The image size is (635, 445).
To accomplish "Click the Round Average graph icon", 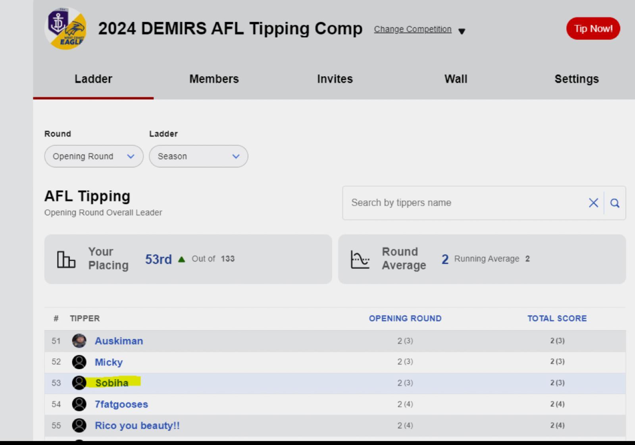I will tap(360, 260).
